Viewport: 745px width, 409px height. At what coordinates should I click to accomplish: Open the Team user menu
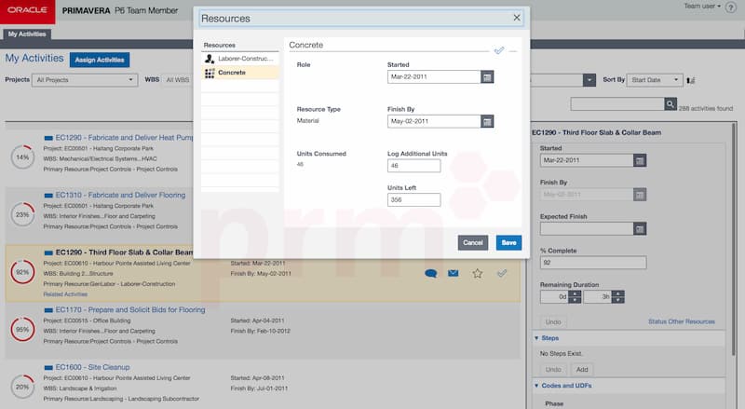click(x=701, y=6)
